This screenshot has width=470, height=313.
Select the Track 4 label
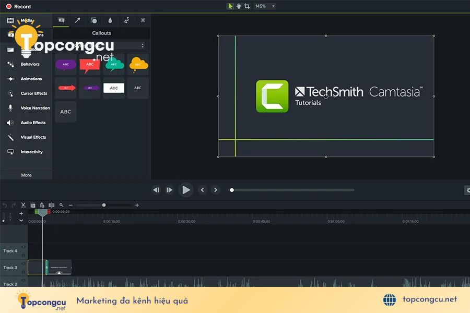(x=10, y=251)
